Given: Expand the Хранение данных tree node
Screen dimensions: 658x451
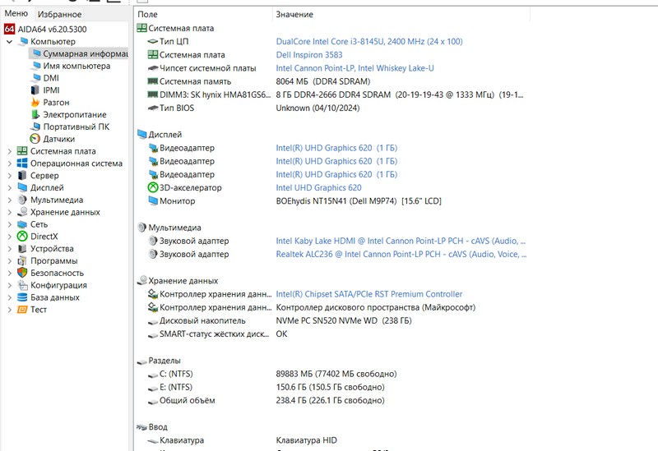Looking at the screenshot, I should click(x=9, y=212).
